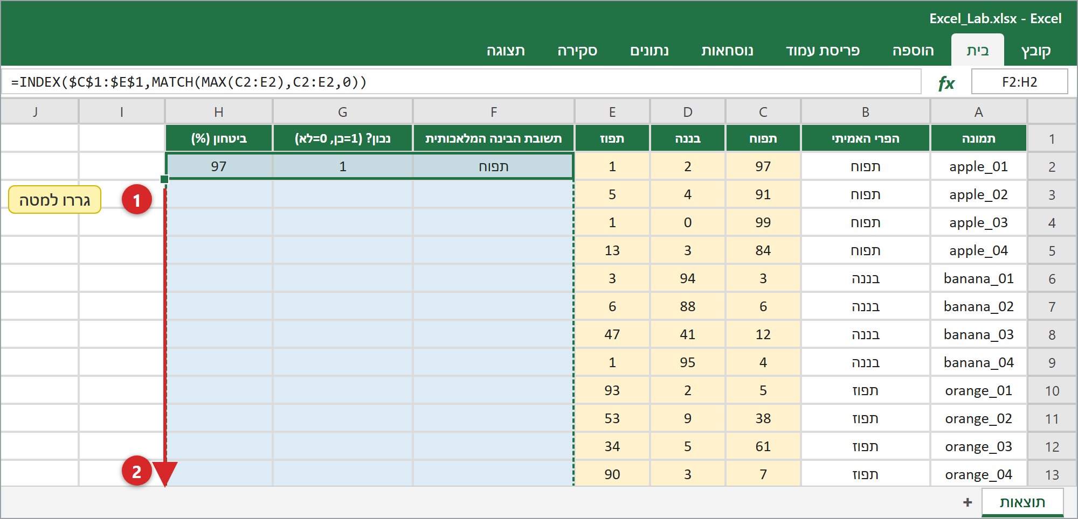Open the פריסת עמוד ribbon tab

pos(823,51)
